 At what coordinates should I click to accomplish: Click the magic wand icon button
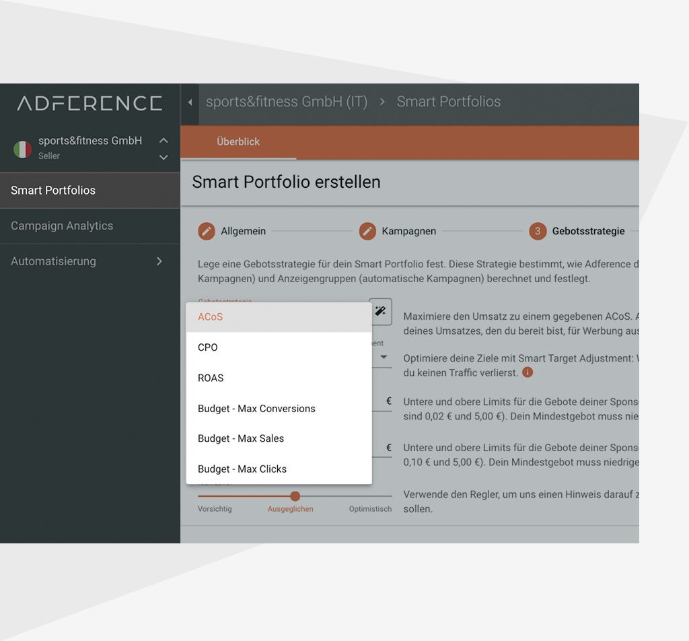click(380, 311)
